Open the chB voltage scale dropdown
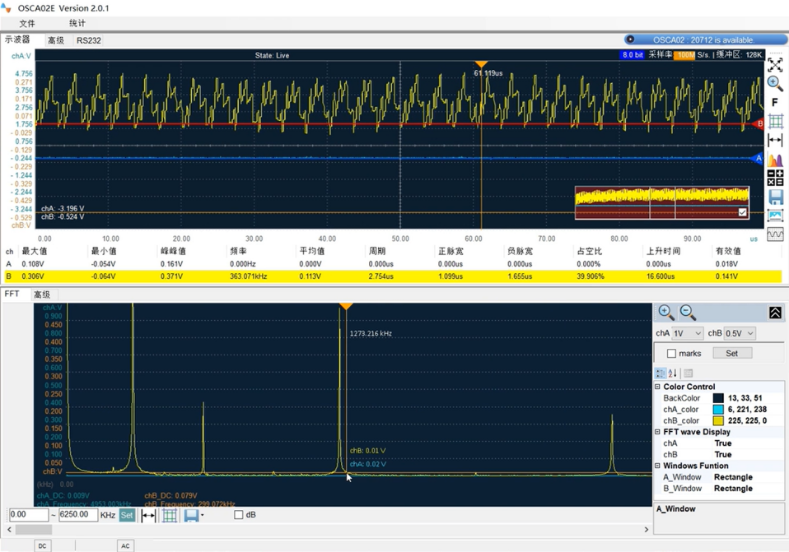Viewport: 789px width, 552px height. coord(739,333)
